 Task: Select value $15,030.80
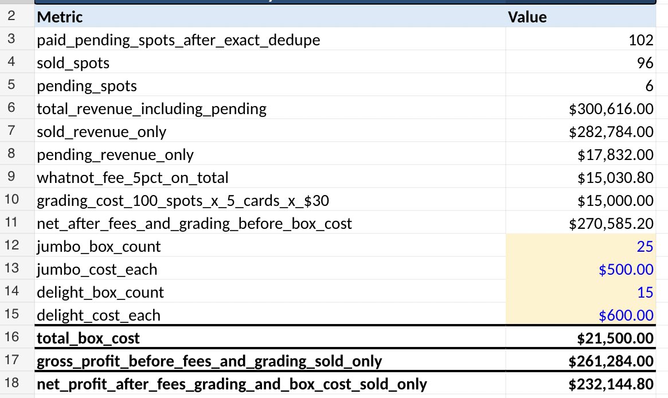(581, 177)
